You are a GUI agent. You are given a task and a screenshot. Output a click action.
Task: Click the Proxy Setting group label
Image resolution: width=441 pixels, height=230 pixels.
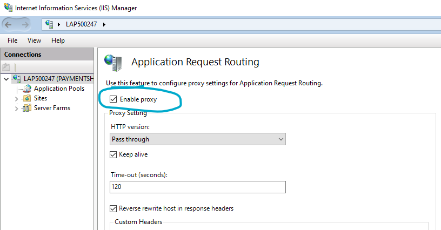pos(128,113)
